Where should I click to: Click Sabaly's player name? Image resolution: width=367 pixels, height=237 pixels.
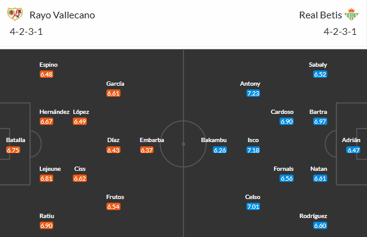318,65
